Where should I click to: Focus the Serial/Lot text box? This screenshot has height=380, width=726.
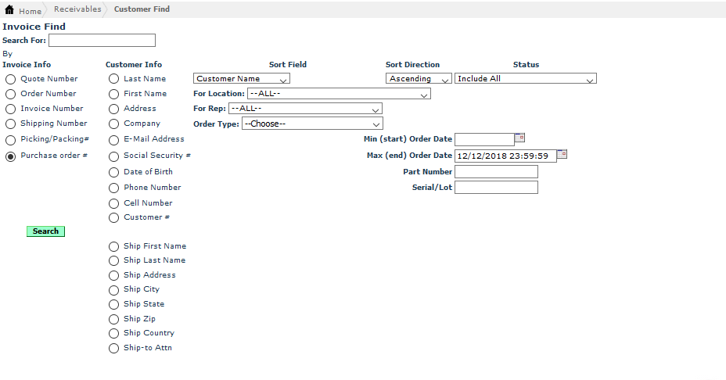tap(496, 188)
